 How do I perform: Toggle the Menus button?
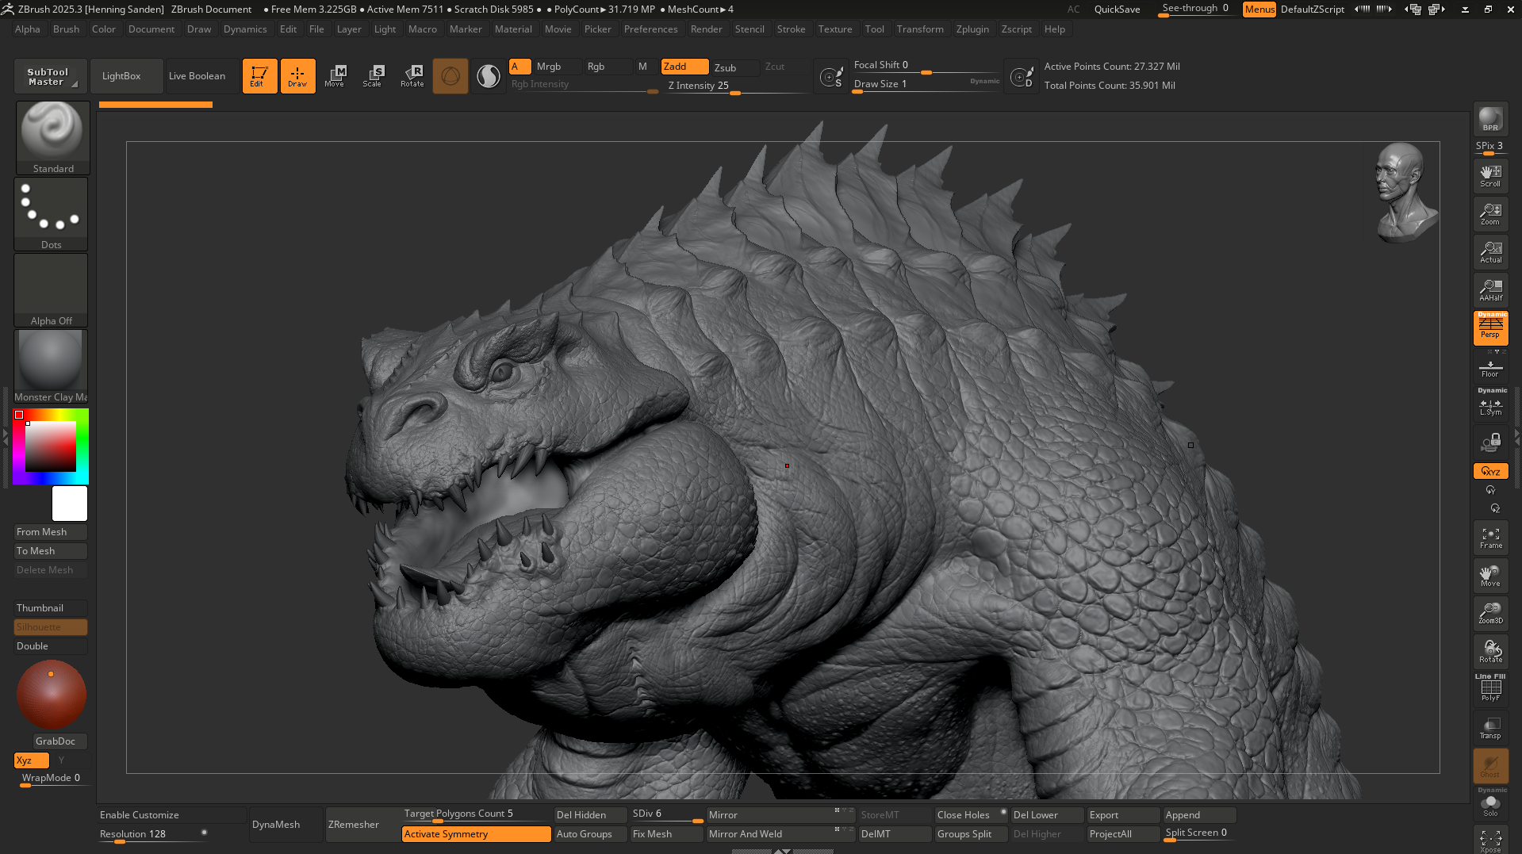(1259, 10)
